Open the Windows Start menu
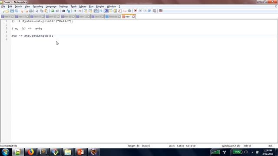The height and width of the screenshot is (156, 278). tap(5, 152)
